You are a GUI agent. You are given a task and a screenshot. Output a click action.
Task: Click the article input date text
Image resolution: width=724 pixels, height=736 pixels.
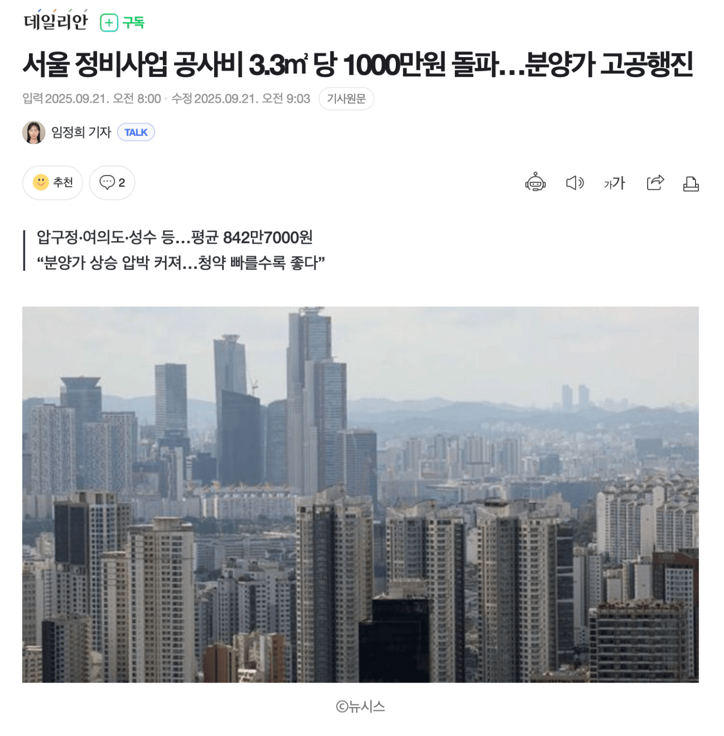(92, 99)
